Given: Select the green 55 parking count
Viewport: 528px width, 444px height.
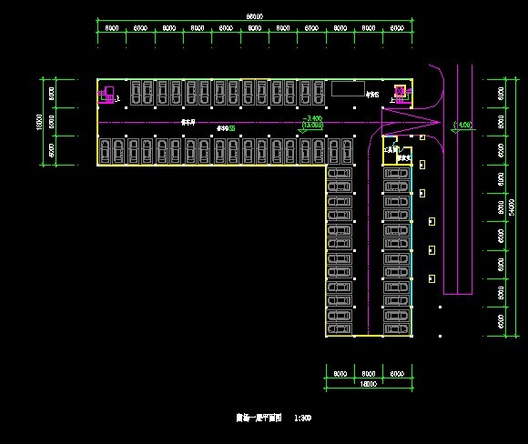Looking at the screenshot, I should point(232,128).
